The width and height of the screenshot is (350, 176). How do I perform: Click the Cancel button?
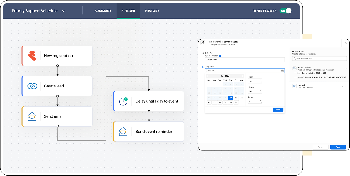point(320,147)
